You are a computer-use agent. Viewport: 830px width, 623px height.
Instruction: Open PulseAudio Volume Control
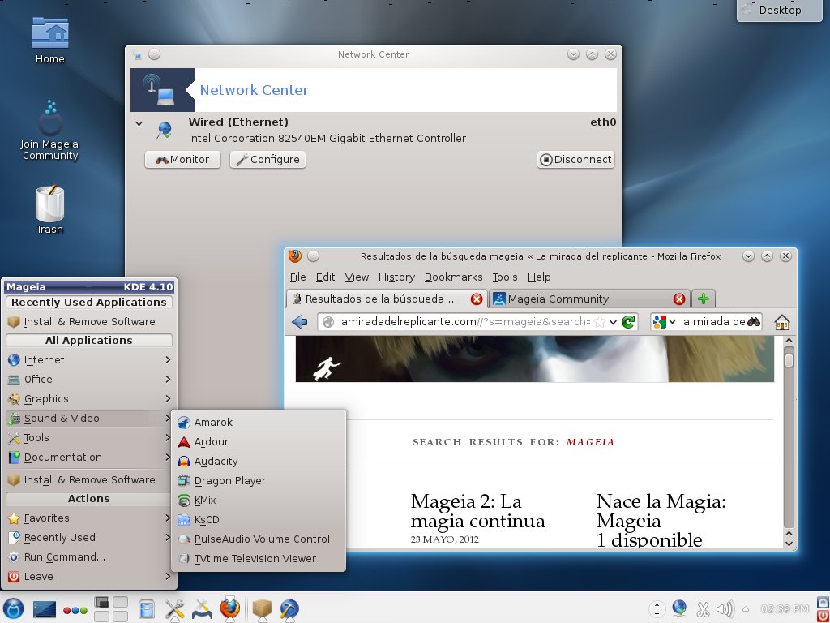tap(259, 539)
